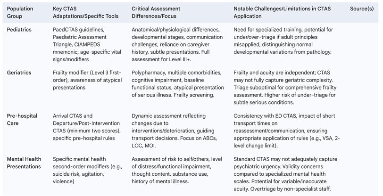The width and height of the screenshot is (383, 196).
Task: Select the Pediatrics row label
Action: [x=19, y=30]
